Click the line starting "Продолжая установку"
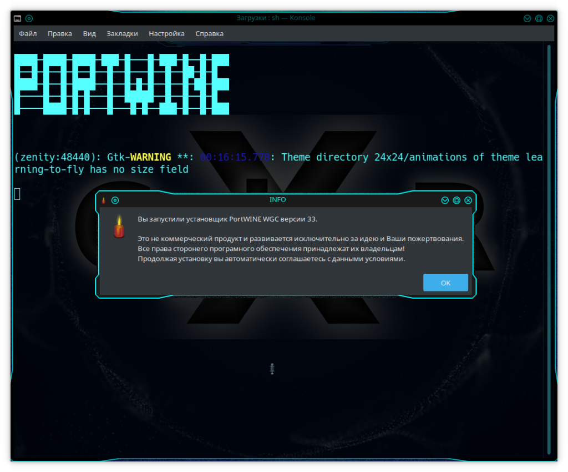The image size is (568, 472). pyautogui.click(x=271, y=259)
